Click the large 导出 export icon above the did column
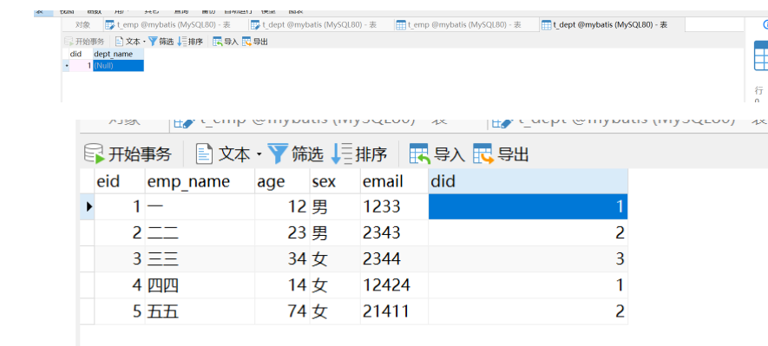Screen dimensions: 768x346 [x=482, y=154]
